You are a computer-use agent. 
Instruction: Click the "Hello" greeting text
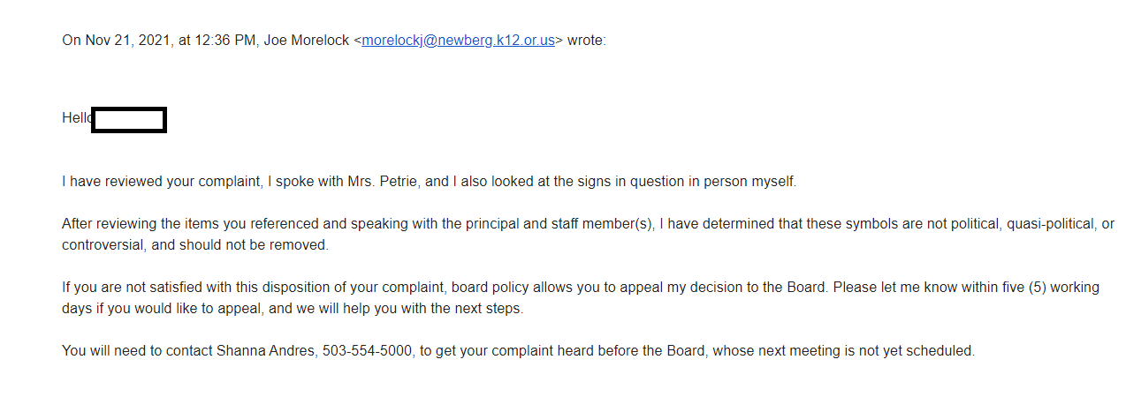[x=77, y=118]
